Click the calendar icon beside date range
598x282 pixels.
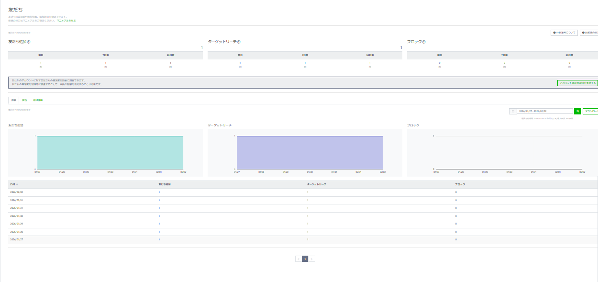[513, 111]
